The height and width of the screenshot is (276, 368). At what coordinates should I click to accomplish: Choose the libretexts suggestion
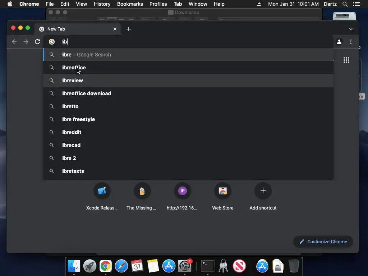(x=188, y=171)
